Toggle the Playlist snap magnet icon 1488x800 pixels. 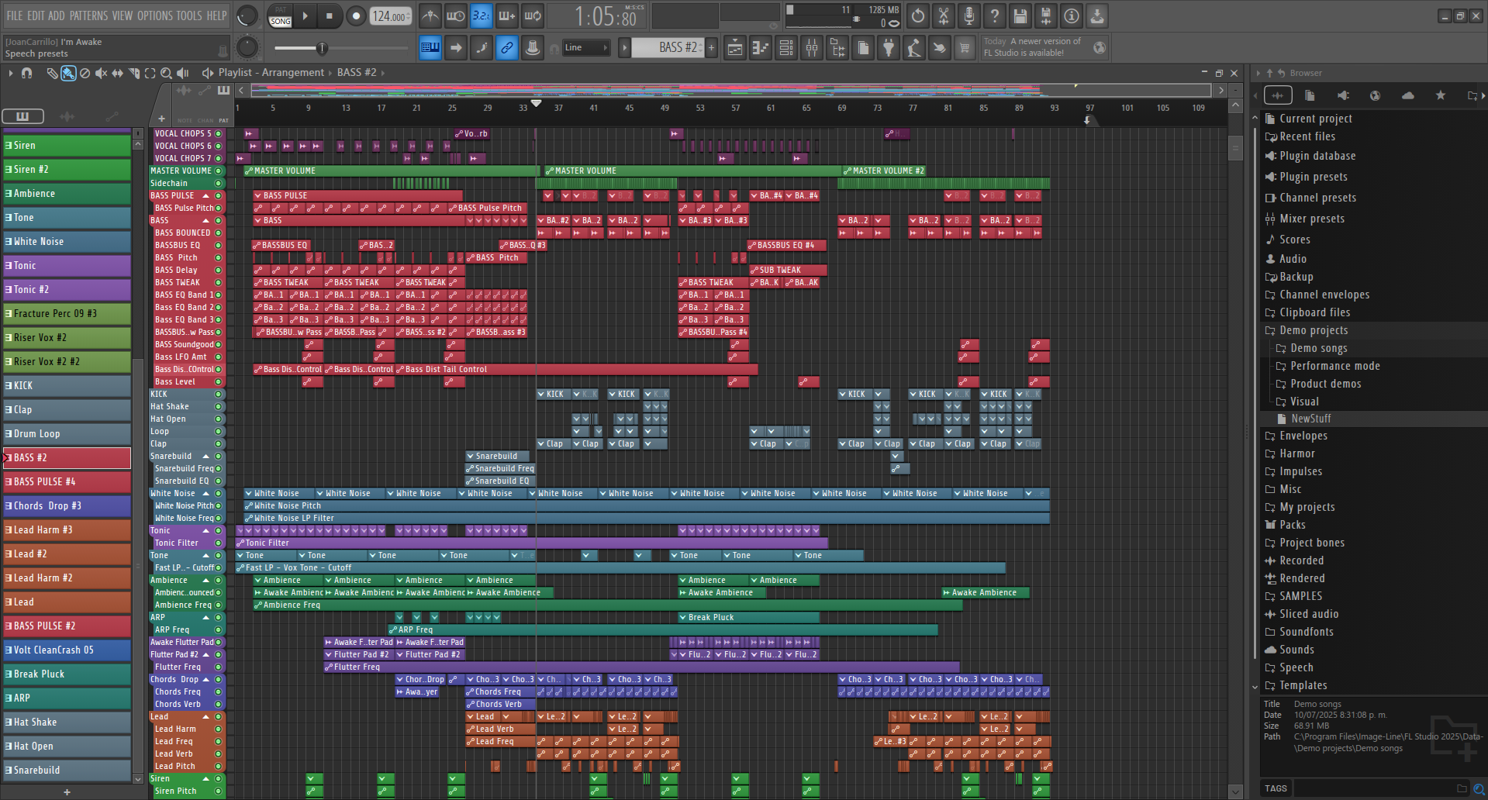[x=27, y=73]
